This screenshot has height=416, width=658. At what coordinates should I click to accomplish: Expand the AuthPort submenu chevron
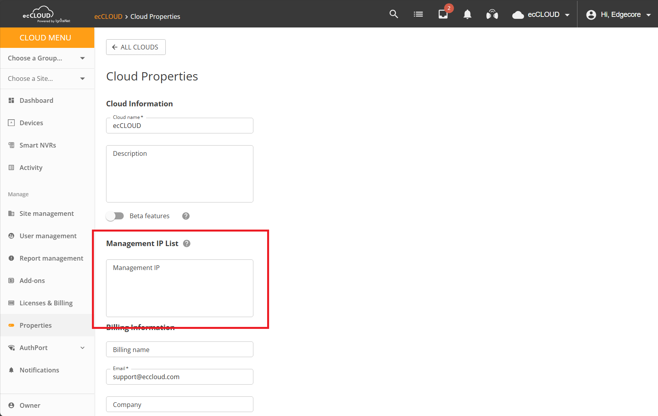point(82,348)
